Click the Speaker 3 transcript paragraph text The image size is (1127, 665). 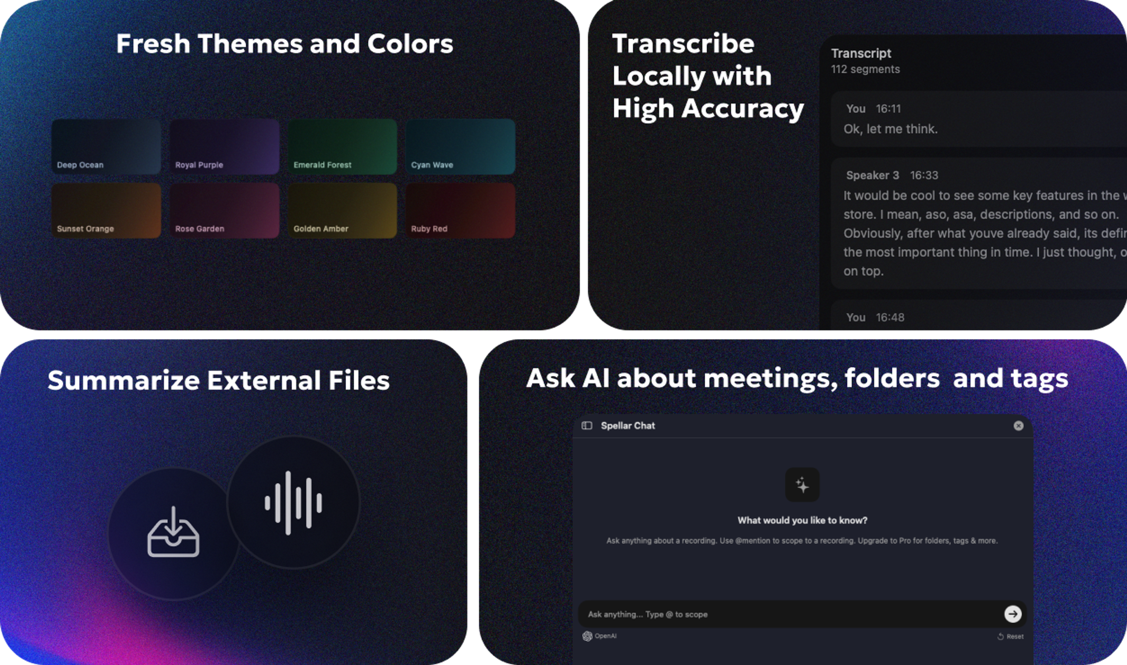(985, 233)
